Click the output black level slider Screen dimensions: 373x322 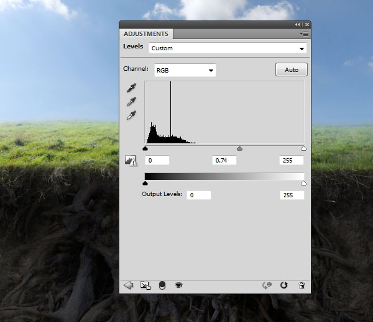145,183
